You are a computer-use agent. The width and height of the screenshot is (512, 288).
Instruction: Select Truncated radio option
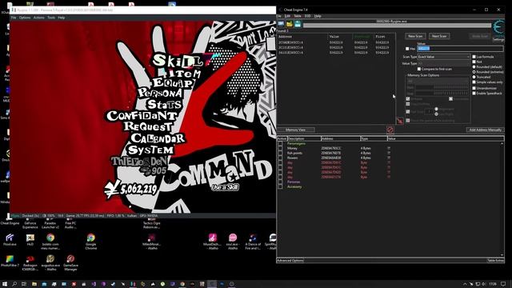coord(474,77)
